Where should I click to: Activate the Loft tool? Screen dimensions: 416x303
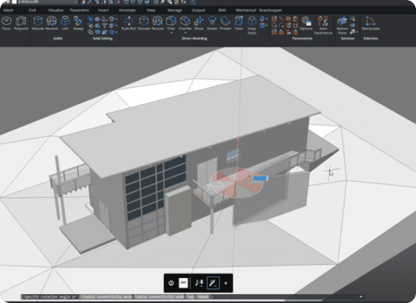(64, 24)
